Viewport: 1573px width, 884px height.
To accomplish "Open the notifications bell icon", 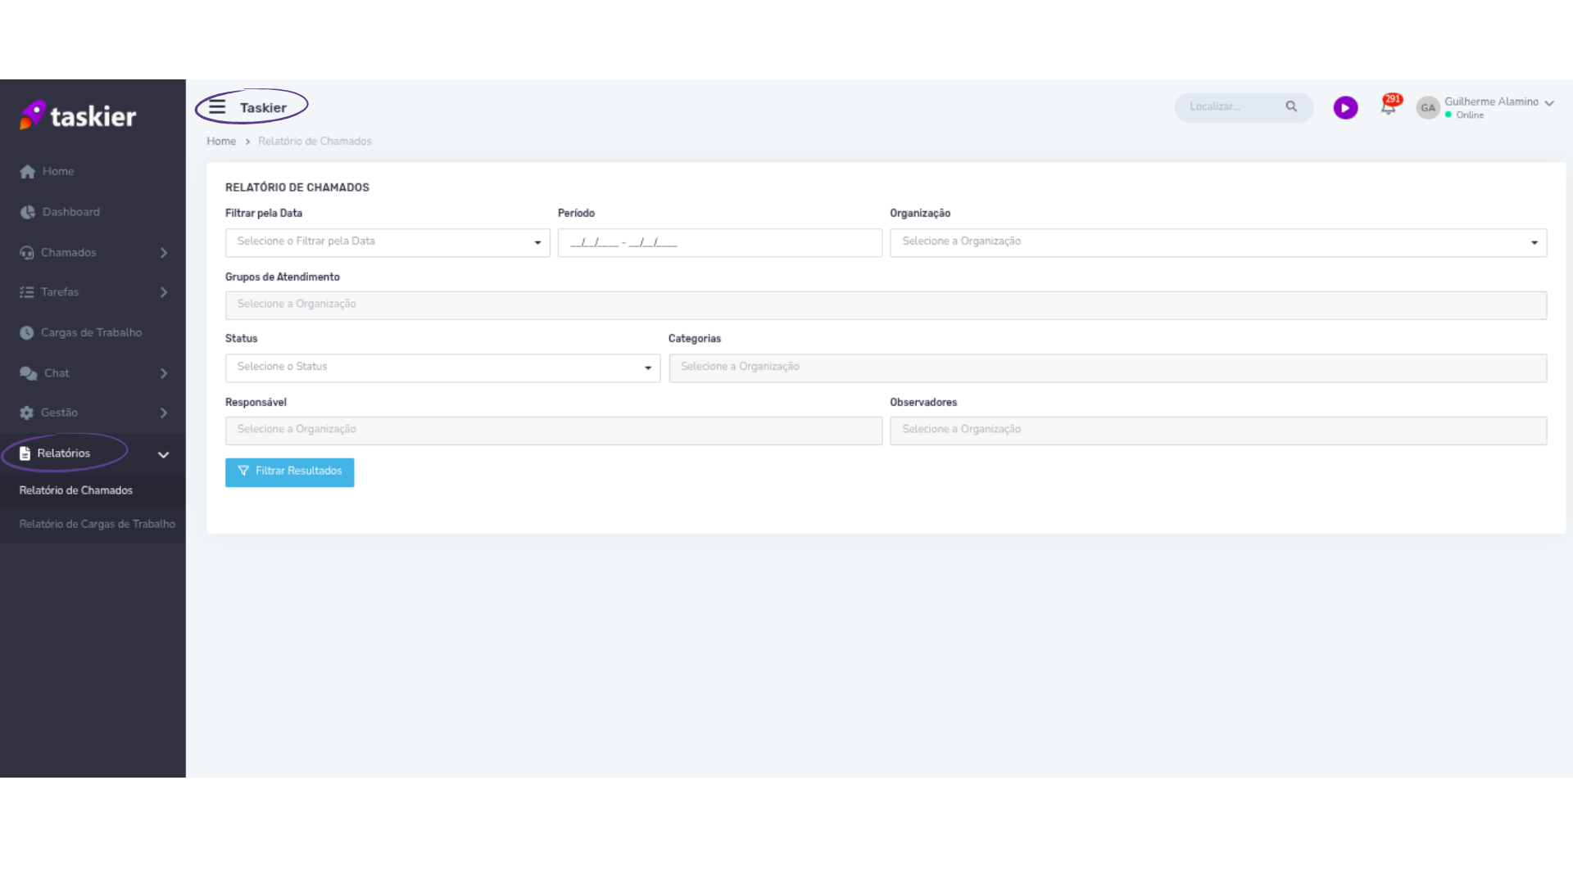I will [1389, 106].
